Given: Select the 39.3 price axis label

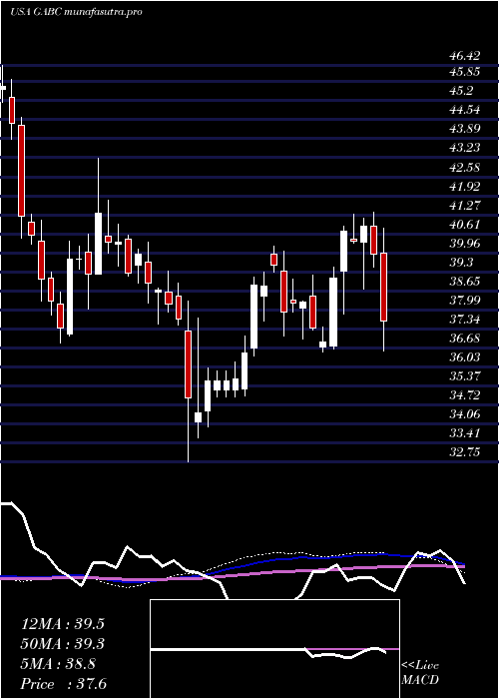Looking at the screenshot, I should pyautogui.click(x=461, y=262).
